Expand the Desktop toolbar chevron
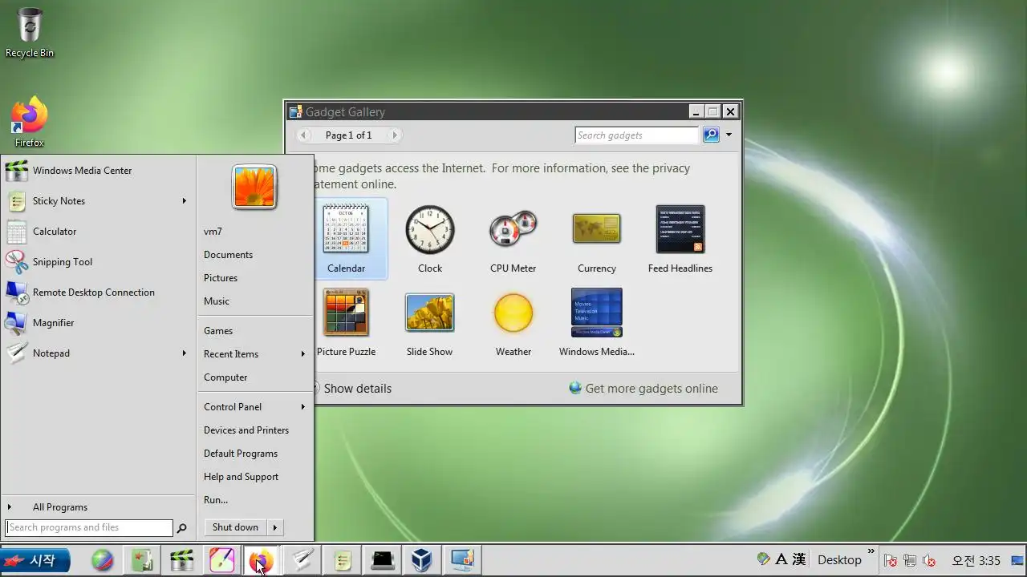Screen dimensions: 1027x577 pos(871,552)
